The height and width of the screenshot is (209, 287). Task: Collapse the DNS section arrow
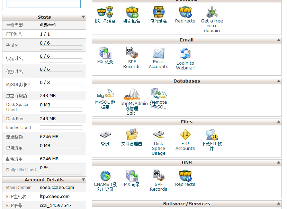279,162
